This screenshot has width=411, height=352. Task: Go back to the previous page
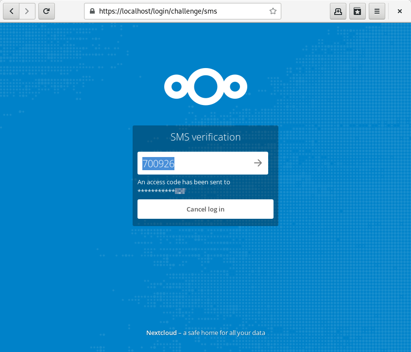(x=11, y=11)
